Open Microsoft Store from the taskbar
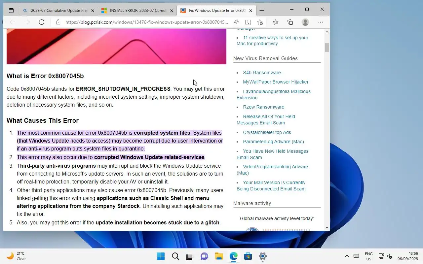 point(248,256)
